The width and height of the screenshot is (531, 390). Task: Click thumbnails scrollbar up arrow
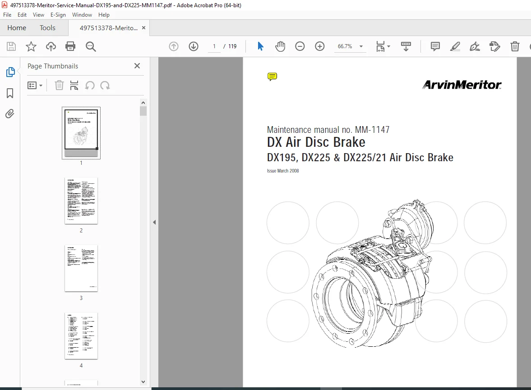pos(143,103)
